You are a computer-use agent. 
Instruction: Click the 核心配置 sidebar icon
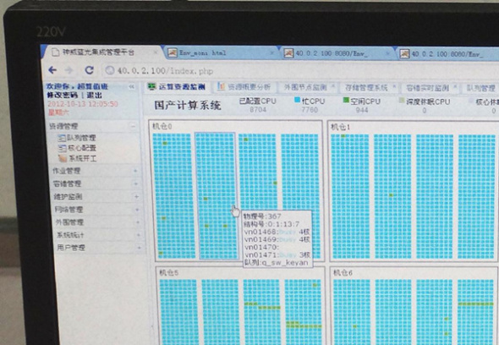(63, 148)
